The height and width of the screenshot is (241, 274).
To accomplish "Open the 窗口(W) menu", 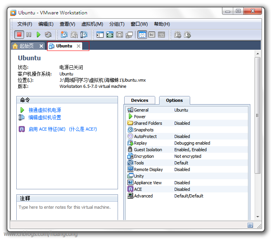I will click(139, 24).
